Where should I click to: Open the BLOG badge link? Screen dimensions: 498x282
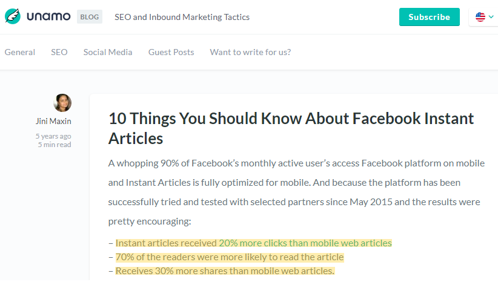point(90,17)
